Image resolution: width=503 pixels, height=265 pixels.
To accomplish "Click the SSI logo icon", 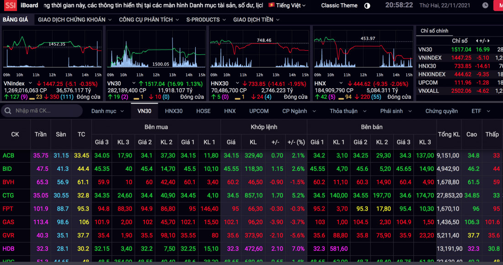I will click(10, 5).
